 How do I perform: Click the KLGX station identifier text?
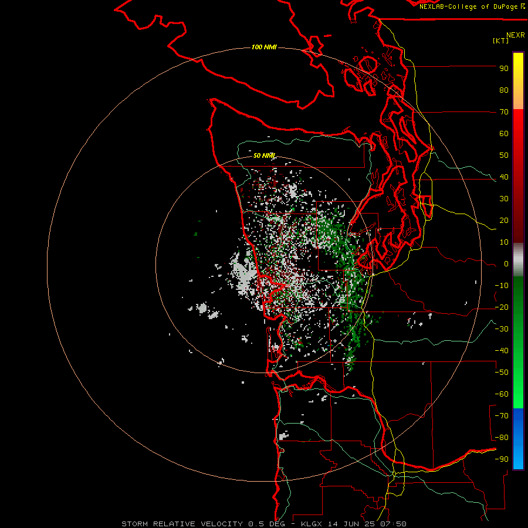(x=312, y=524)
